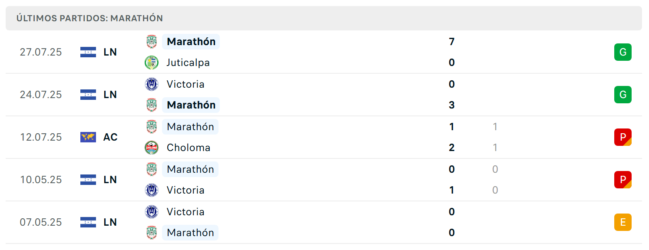Select the bold Marathón name in 24.07.25 match
Image resolution: width=649 pixels, height=250 pixels.
click(191, 105)
